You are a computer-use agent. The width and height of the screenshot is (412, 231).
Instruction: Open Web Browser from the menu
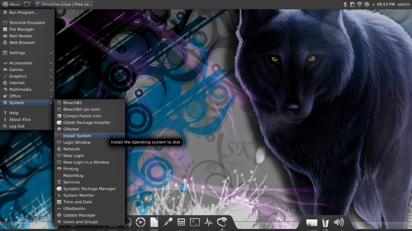(x=27, y=42)
